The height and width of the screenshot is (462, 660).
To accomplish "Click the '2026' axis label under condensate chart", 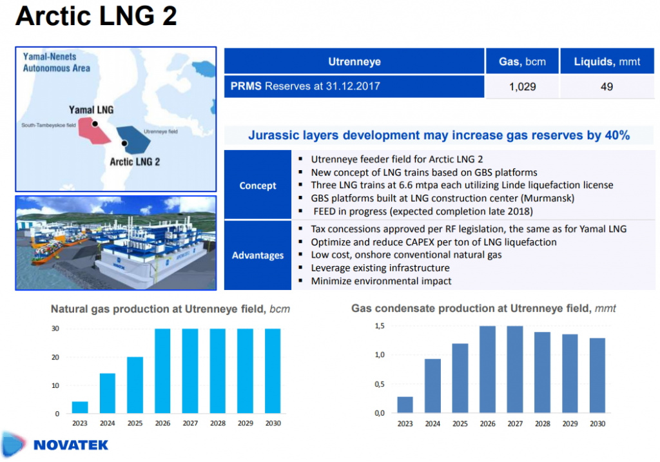I will pyautogui.click(x=487, y=423).
